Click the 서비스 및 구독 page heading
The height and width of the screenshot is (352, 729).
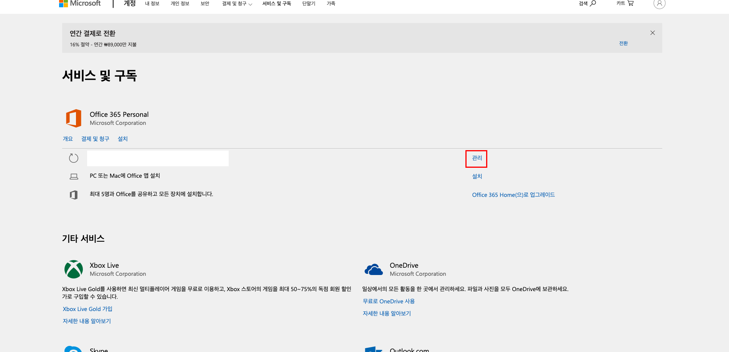point(99,75)
